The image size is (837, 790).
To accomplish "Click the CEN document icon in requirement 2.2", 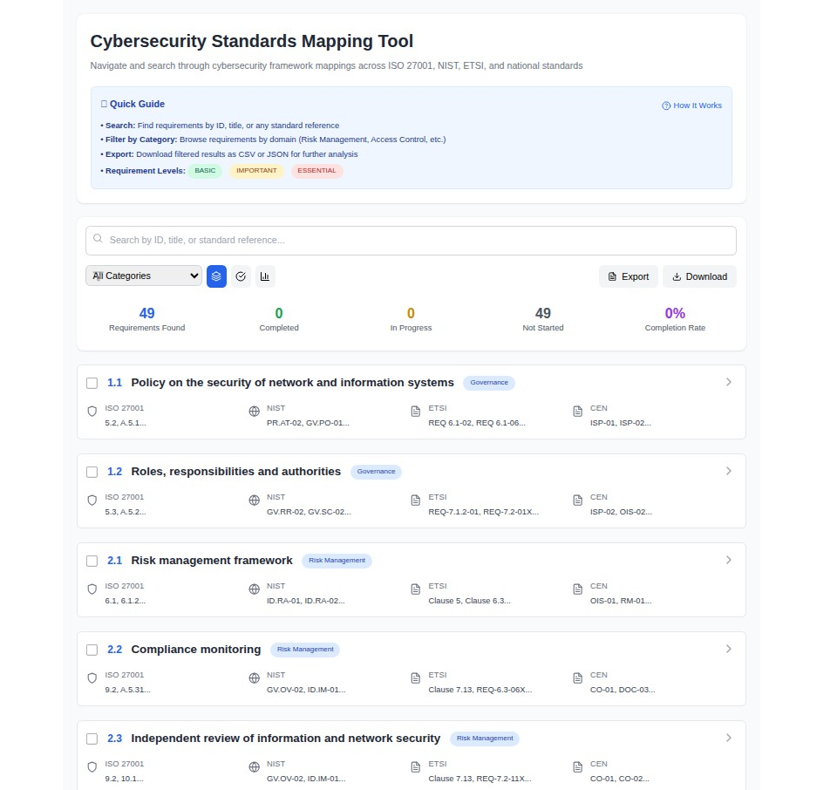I will 577,678.
